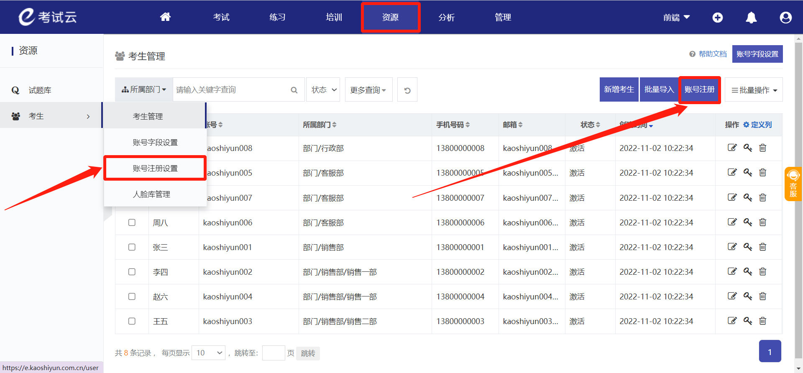Open the notification bell
This screenshot has width=803, height=373.
[751, 18]
